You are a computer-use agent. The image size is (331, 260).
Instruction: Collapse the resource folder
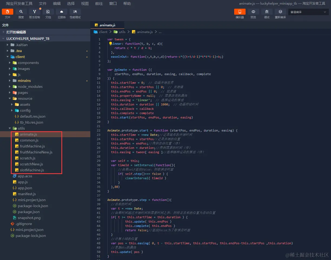[x=45, y=98]
